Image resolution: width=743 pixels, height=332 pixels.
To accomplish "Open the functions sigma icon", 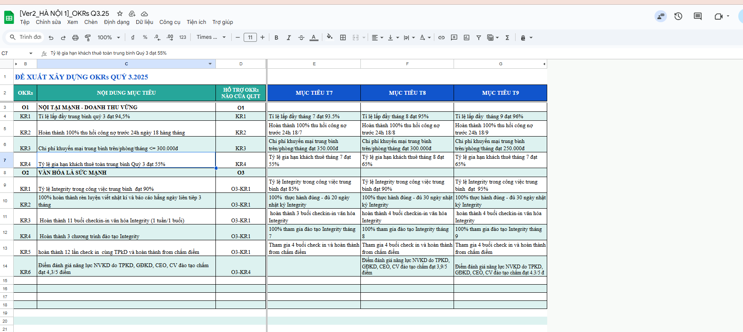I will [x=507, y=38].
